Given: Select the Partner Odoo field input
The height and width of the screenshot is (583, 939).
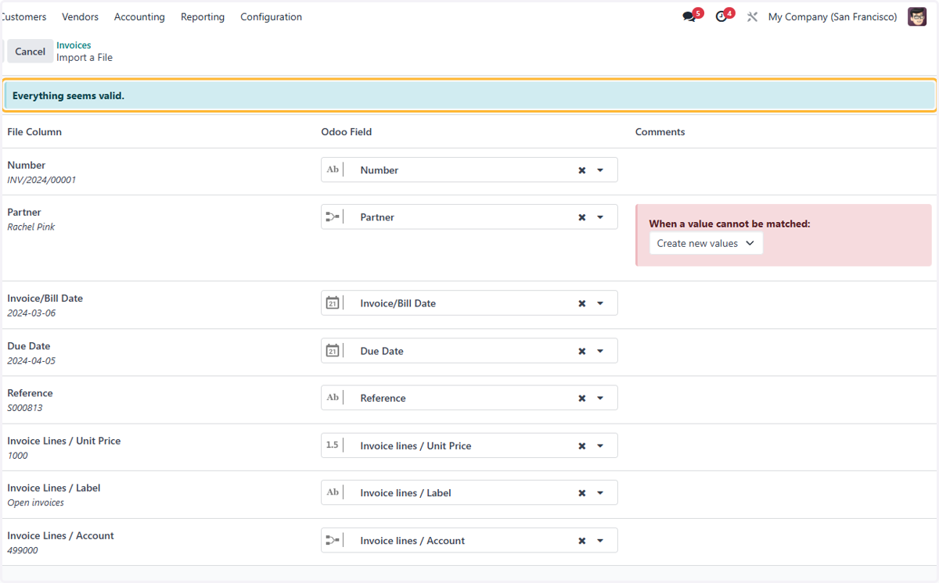Looking at the screenshot, I should (469, 217).
